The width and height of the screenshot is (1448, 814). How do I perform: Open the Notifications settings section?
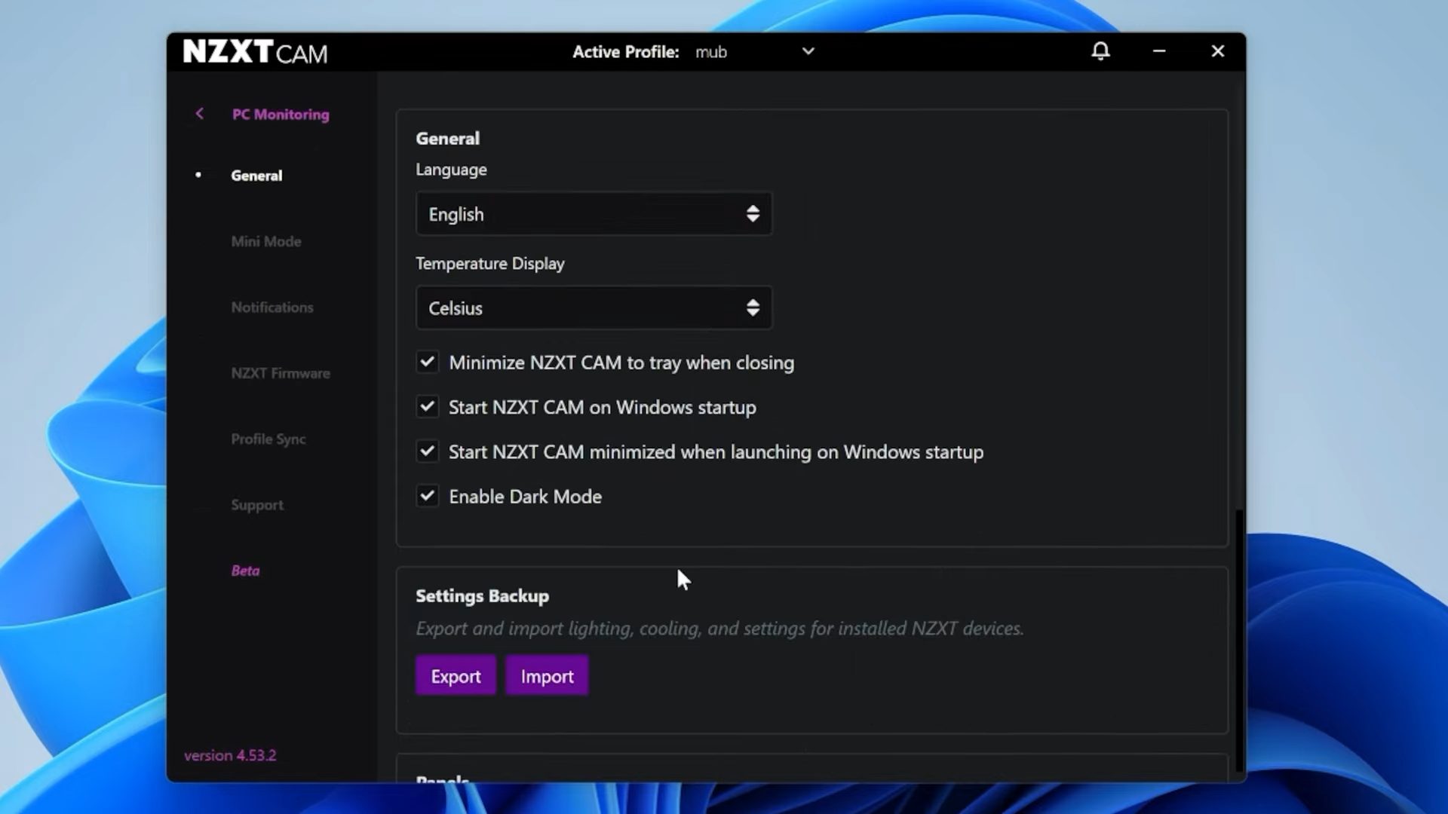point(272,308)
